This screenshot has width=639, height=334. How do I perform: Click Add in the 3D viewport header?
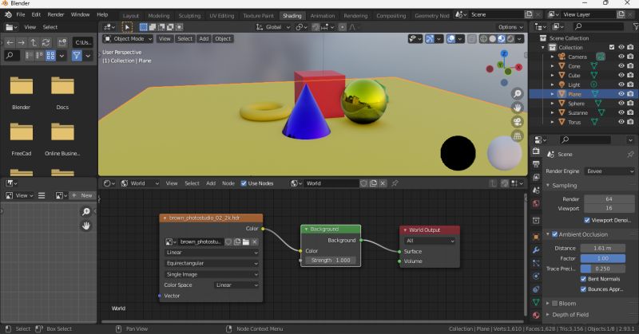(204, 38)
